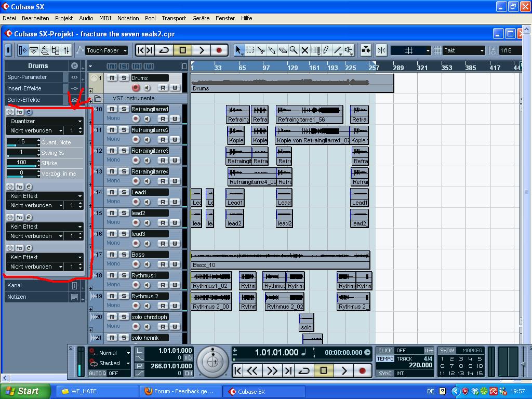Screen dimensions: 532x399
Task: Select the draw pencil tool
Action: point(326,50)
